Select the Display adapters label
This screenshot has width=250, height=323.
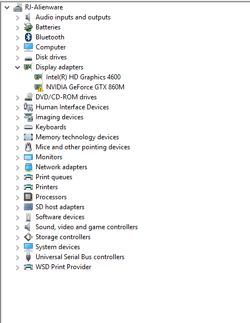pos(59,67)
